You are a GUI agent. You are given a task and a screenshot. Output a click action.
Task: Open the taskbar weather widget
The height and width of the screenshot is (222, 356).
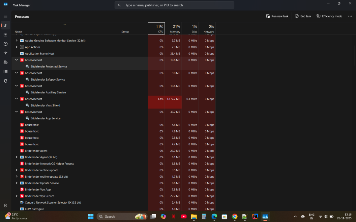pyautogui.click(x=16, y=216)
